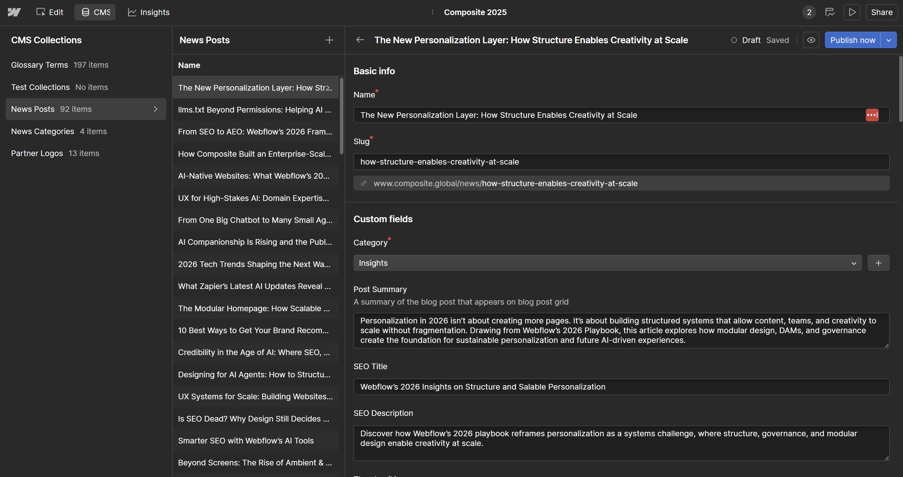The height and width of the screenshot is (477, 903).
Task: Click the Share button
Action: tap(881, 12)
